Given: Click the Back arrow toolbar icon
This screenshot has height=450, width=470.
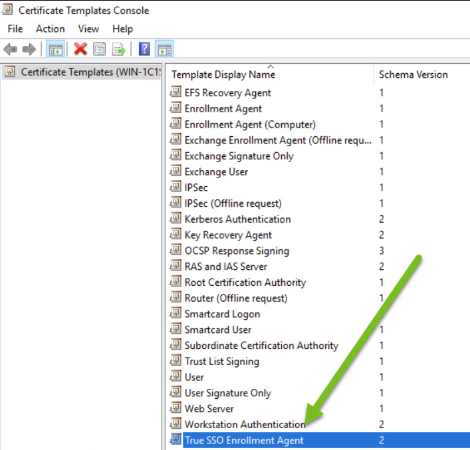Looking at the screenshot, I should (10, 49).
